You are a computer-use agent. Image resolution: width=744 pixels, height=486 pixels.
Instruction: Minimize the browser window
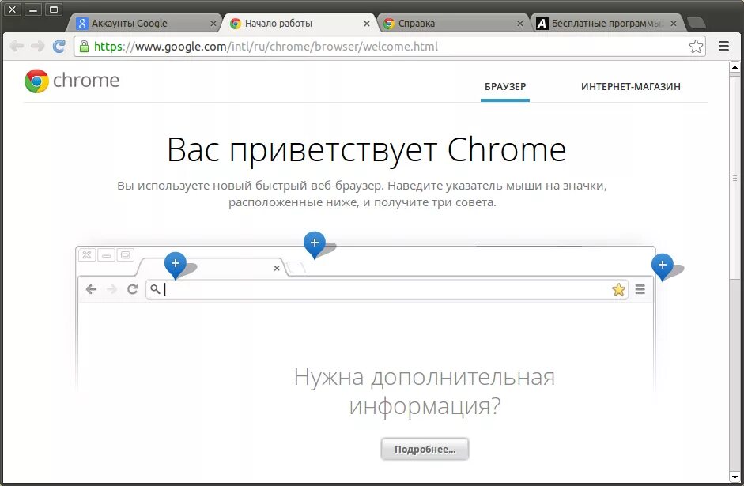click(x=32, y=9)
